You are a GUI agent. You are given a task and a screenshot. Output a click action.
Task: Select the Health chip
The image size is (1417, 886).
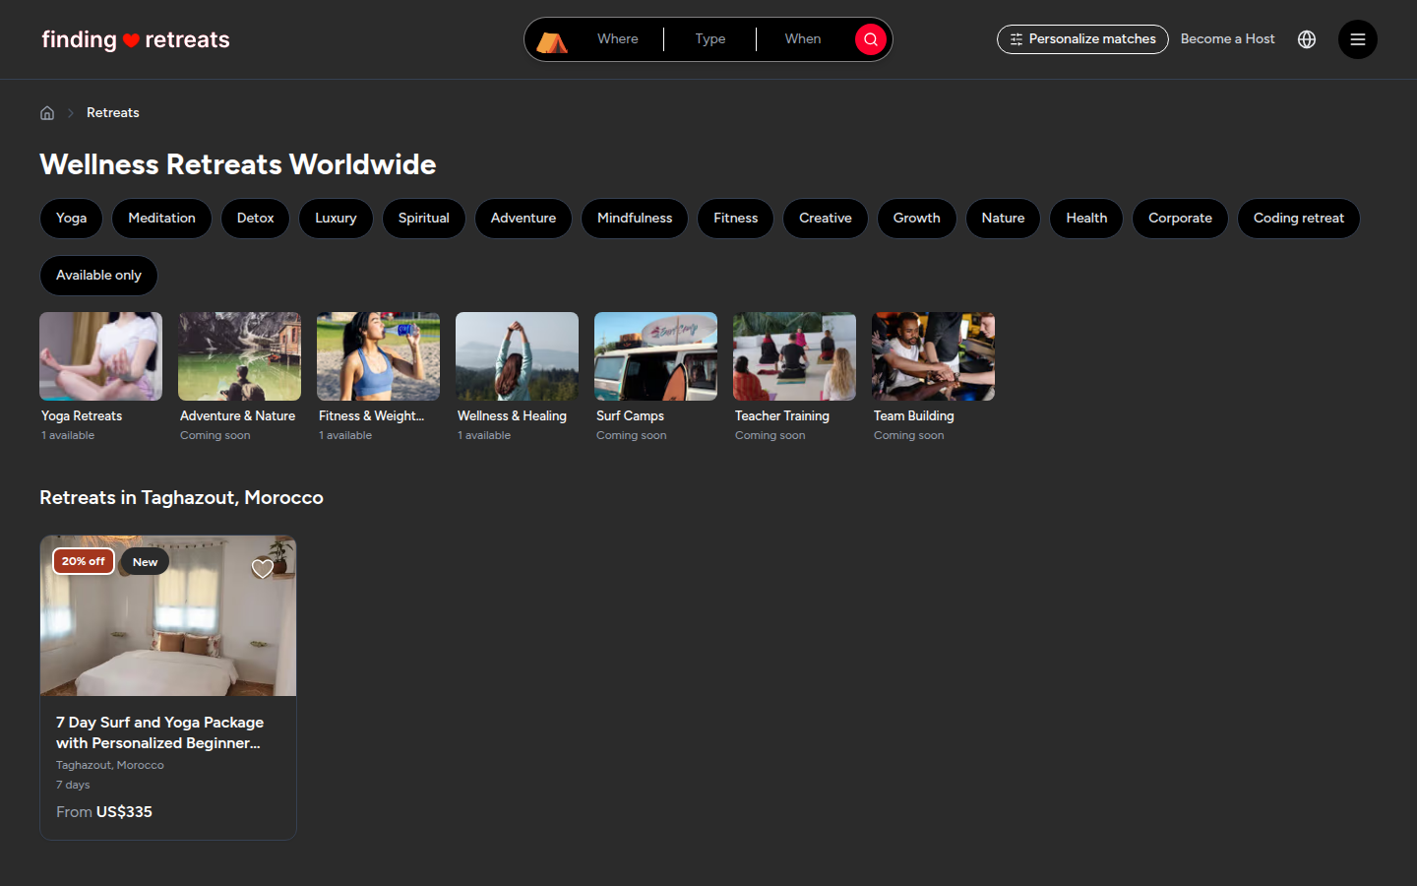[1086, 219]
